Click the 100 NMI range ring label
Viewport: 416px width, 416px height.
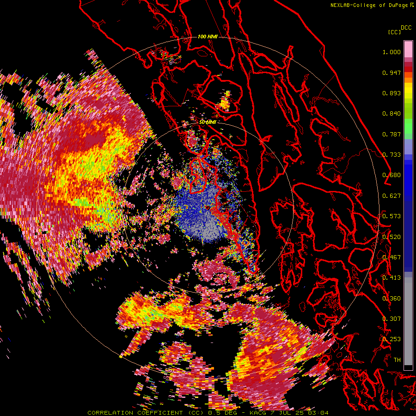click(208, 37)
